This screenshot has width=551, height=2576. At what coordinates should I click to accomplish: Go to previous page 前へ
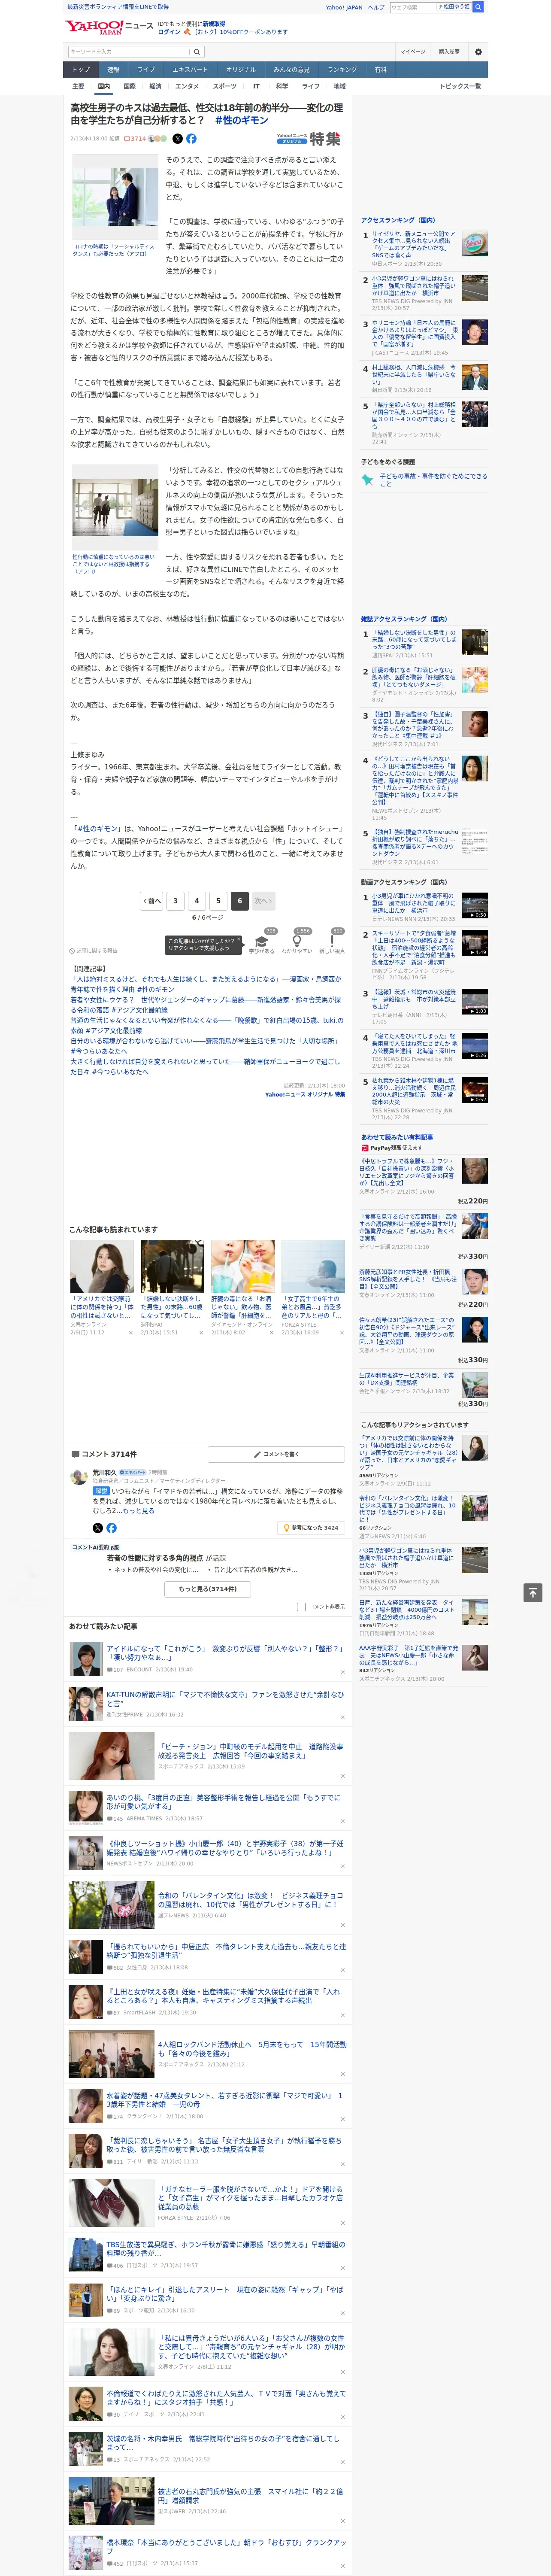click(x=151, y=901)
